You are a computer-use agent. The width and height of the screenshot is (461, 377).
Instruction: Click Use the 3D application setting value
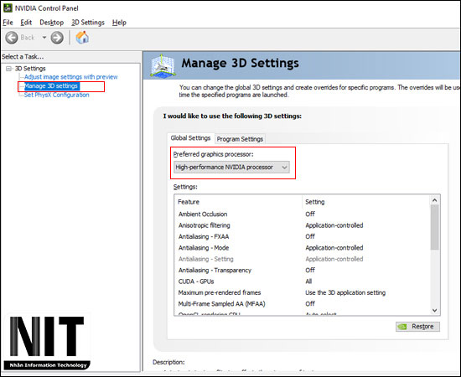coord(345,292)
